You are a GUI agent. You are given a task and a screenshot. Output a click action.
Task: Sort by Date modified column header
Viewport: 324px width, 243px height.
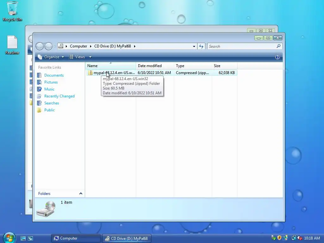[x=155, y=66]
